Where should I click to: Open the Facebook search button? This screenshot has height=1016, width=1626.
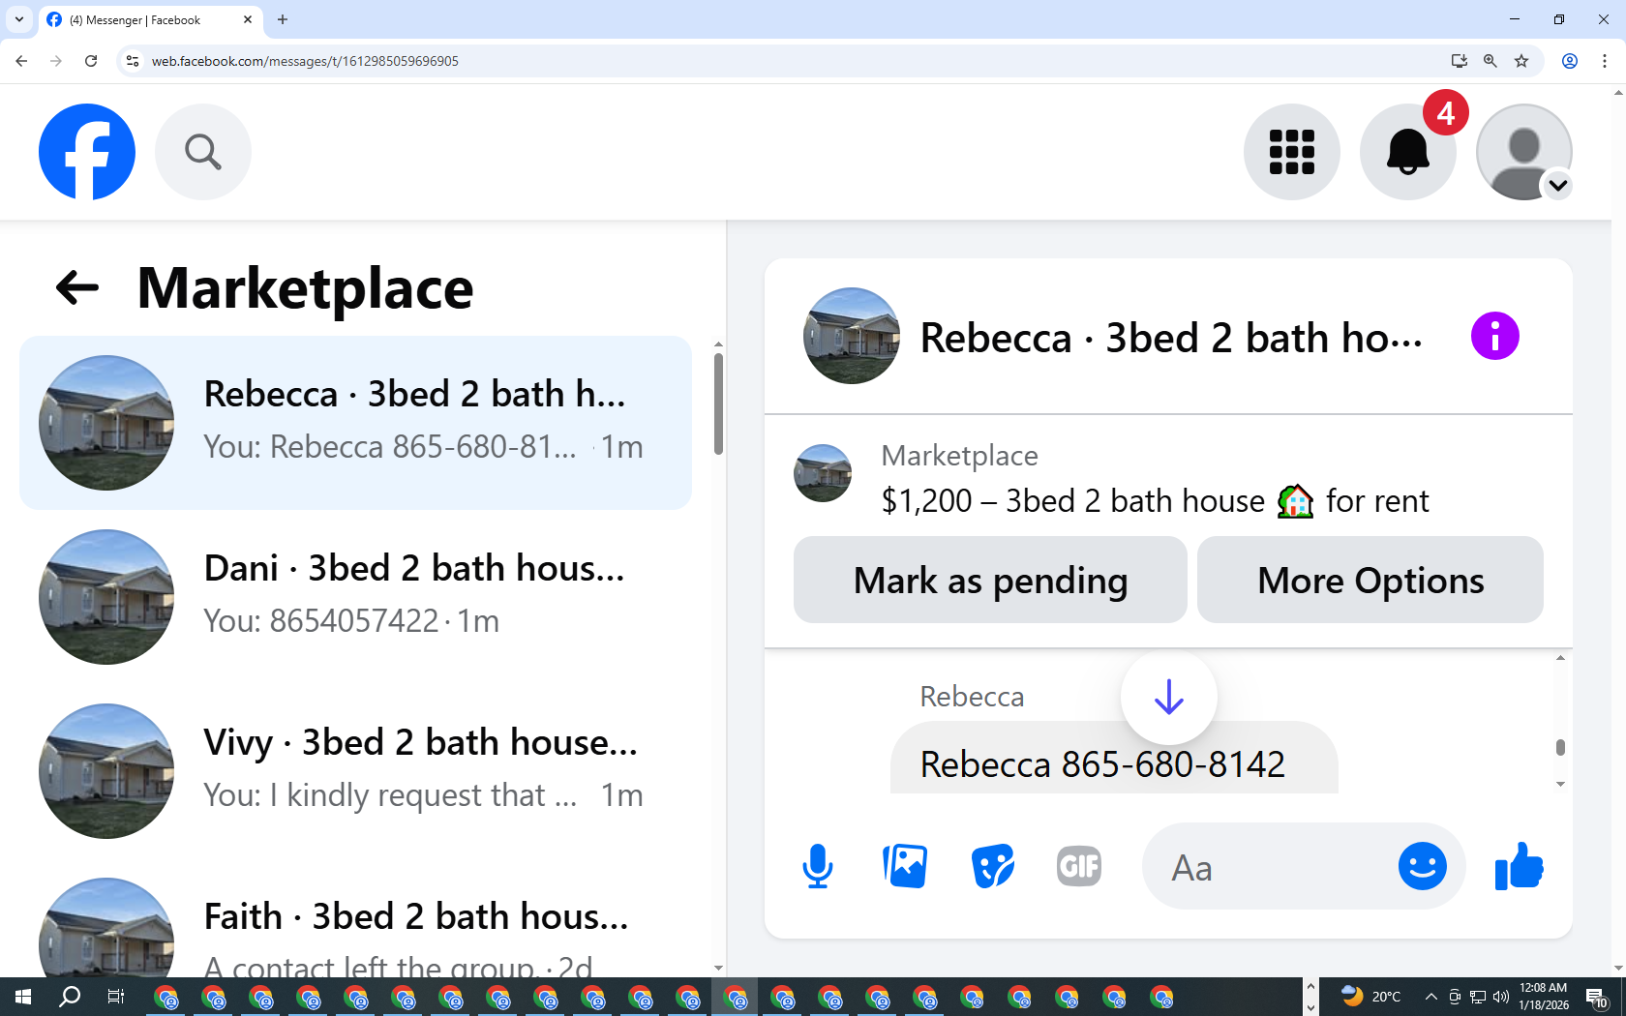pyautogui.click(x=203, y=152)
